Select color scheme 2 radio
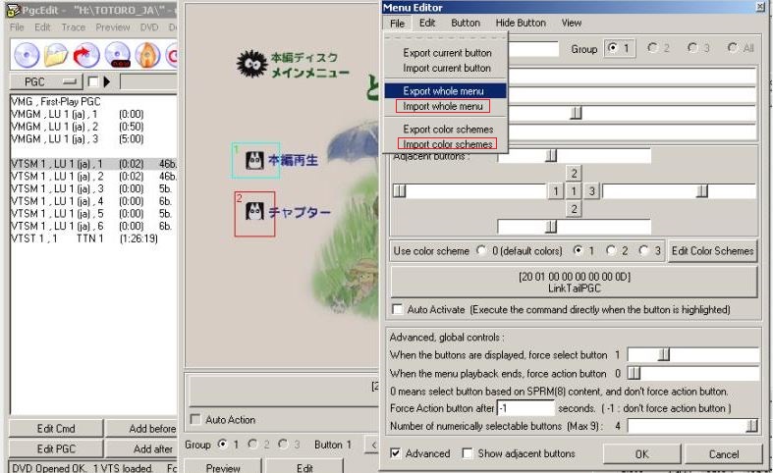 click(611, 251)
